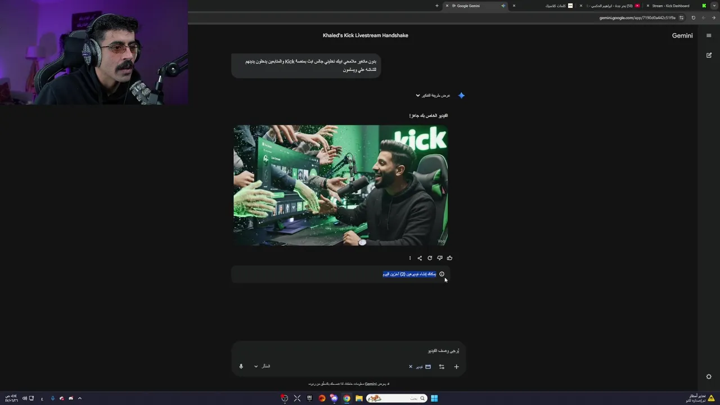Switch to the كلمات كلاسيك tab
The width and height of the screenshot is (720, 405).
[544, 6]
